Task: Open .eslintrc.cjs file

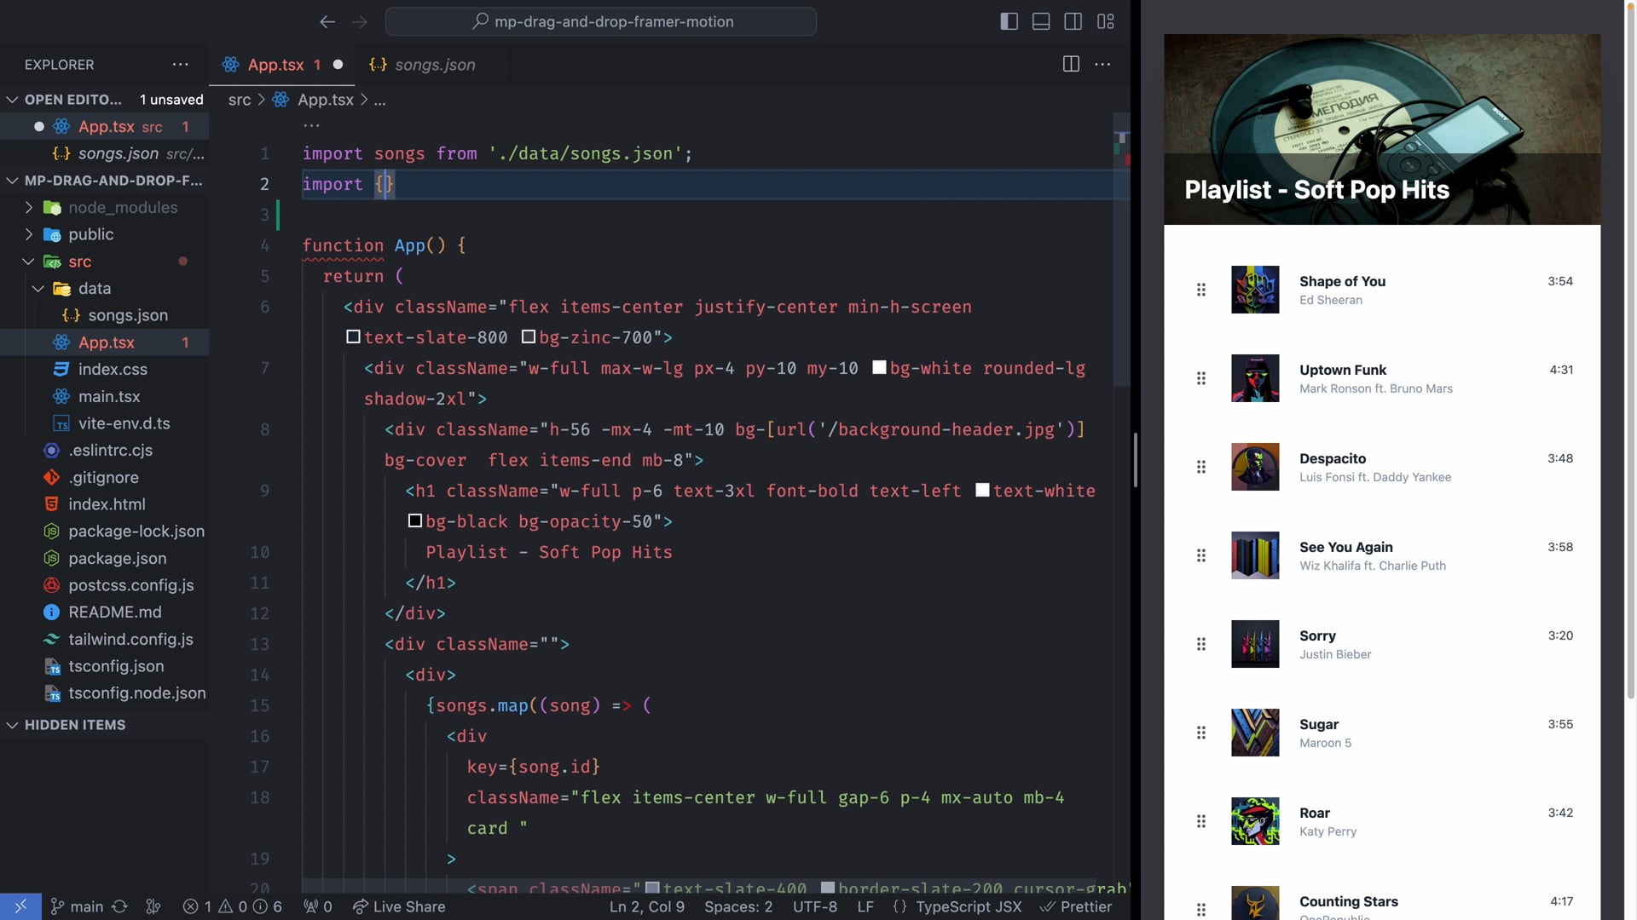Action: [104, 451]
